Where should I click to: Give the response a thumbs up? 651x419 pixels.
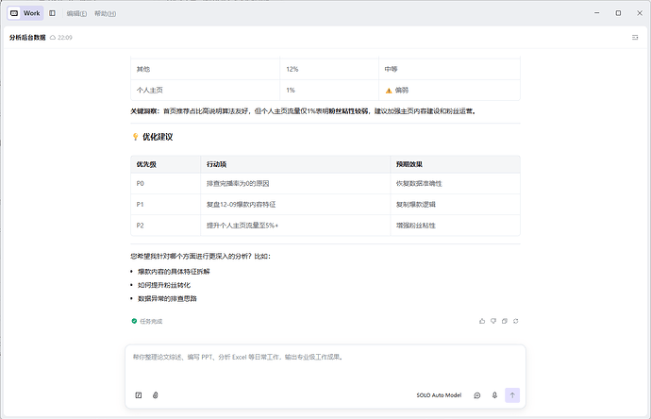coord(482,321)
